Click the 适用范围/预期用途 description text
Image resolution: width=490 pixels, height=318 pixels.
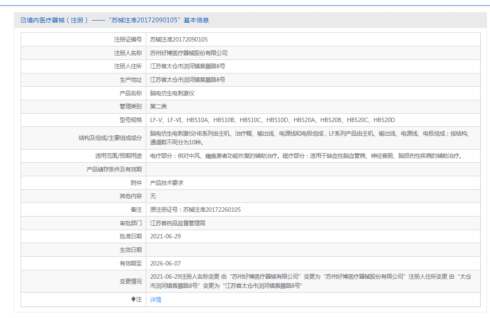306,156
